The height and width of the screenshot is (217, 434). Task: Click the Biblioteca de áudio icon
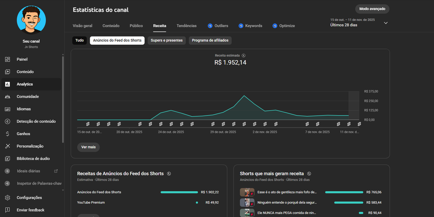(8, 159)
